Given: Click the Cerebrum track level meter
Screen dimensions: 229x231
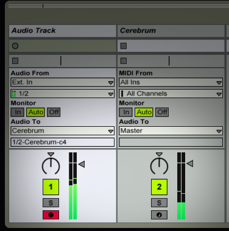Looking at the screenshot, I should [x=181, y=186].
